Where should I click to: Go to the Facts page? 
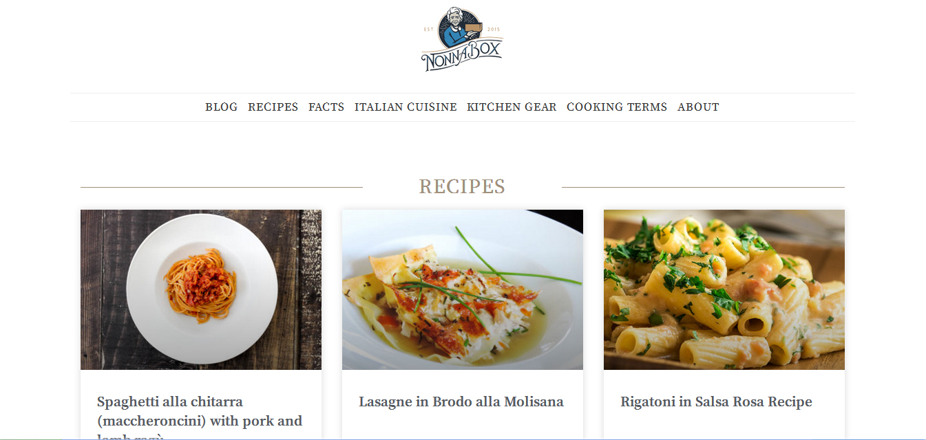pos(326,107)
